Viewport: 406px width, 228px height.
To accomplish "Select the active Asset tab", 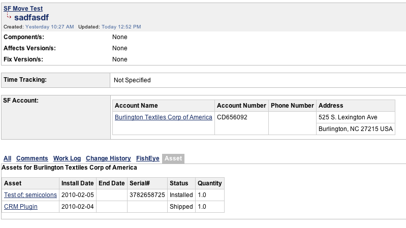I will pos(173,158).
